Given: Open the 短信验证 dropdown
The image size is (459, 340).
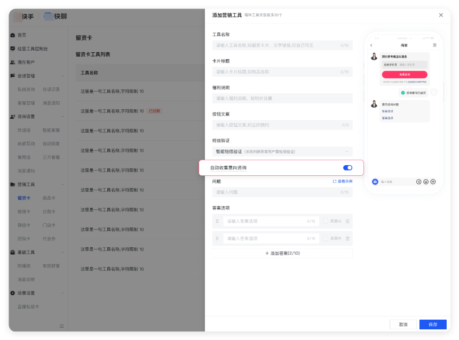Looking at the screenshot, I should click(x=282, y=152).
